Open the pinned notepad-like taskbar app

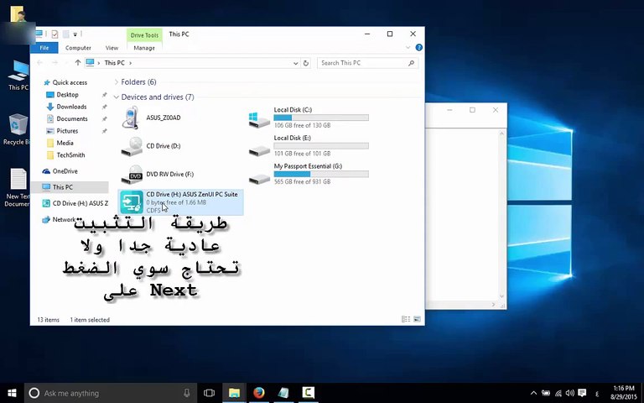tap(283, 393)
